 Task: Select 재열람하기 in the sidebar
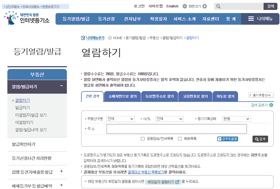(24, 123)
